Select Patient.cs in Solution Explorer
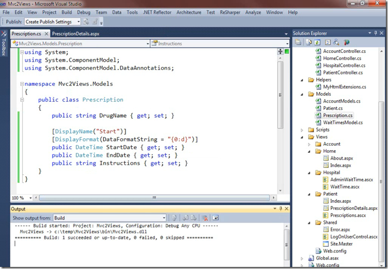The image size is (388, 269). coord(333,108)
